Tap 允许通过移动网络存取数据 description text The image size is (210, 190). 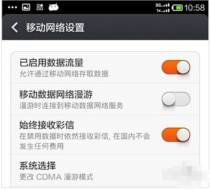tap(64, 74)
